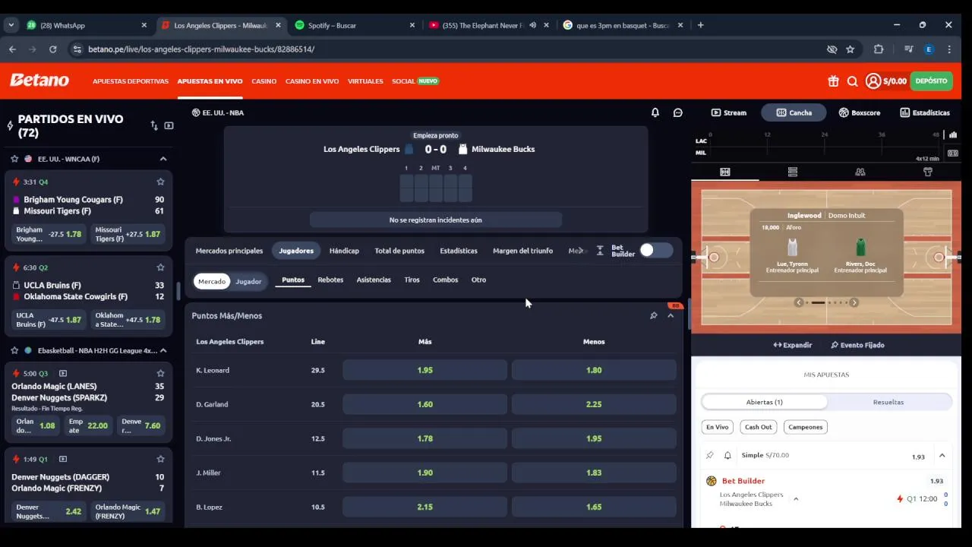Select the Asistencias sub-tab
Screen dimensions: 972x547
(374, 280)
